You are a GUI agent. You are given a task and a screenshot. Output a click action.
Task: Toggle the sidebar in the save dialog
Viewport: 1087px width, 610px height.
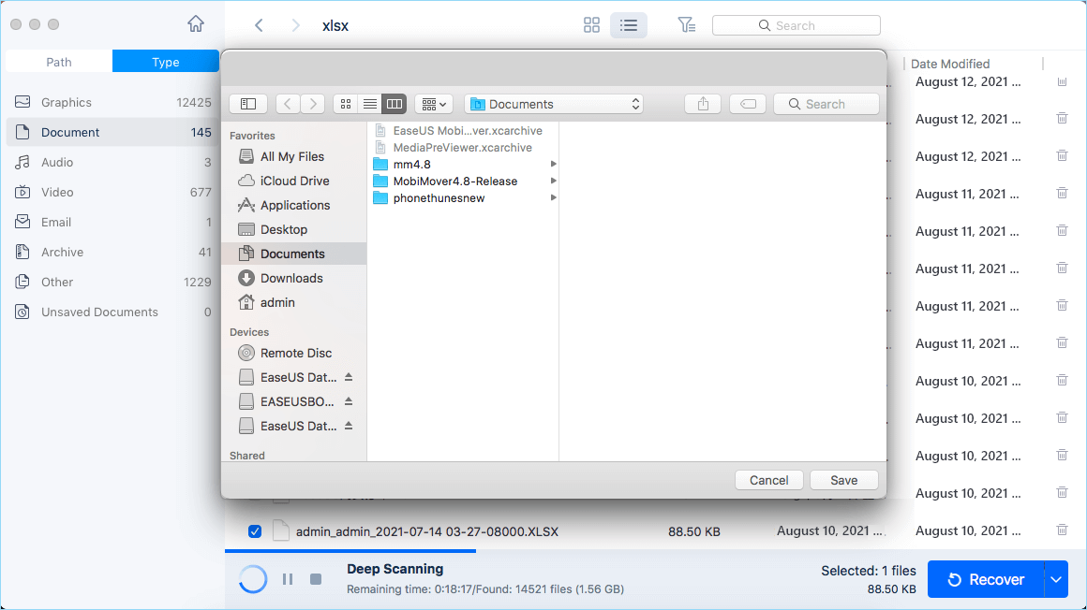pos(248,104)
